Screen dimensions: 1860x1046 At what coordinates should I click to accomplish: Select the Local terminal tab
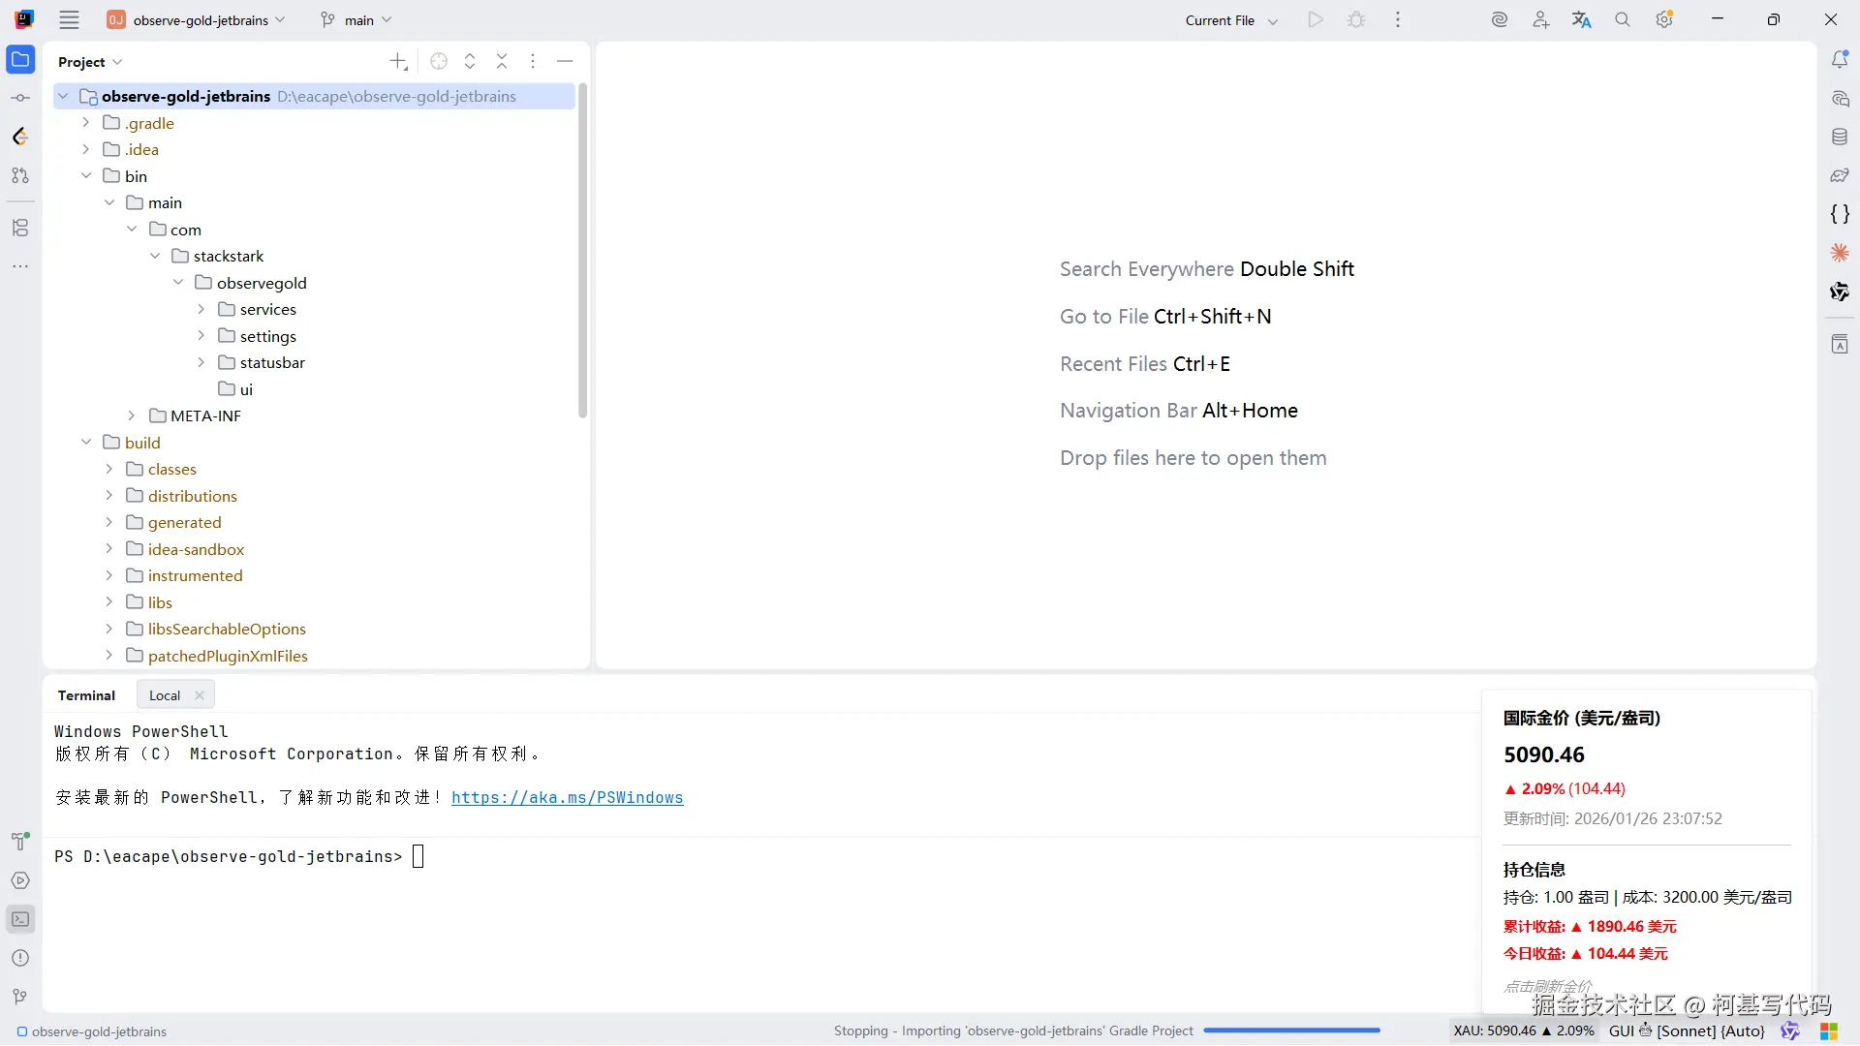(x=165, y=695)
